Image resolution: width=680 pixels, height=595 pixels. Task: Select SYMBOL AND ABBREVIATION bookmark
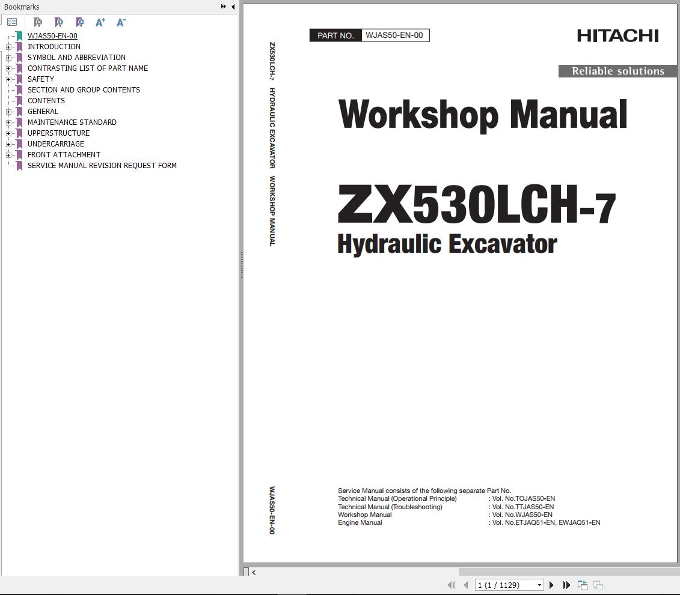pyautogui.click(x=76, y=58)
